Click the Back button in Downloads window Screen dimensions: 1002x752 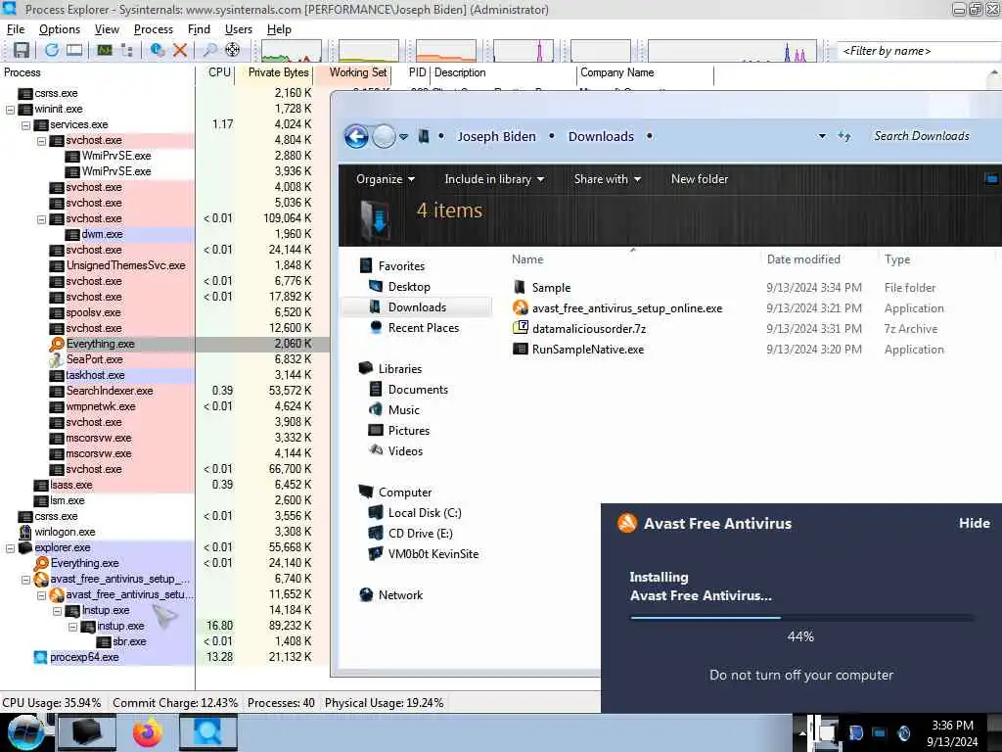[x=356, y=136]
